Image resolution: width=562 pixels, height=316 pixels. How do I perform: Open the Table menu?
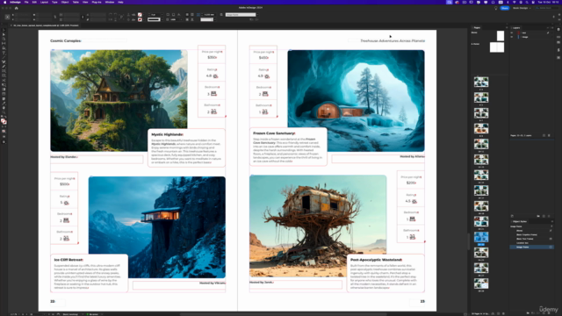pos(76,2)
